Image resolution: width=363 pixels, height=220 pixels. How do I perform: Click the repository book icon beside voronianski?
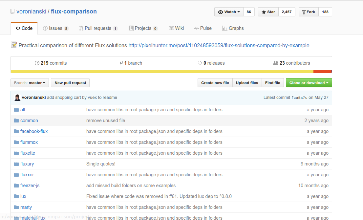click(x=12, y=11)
